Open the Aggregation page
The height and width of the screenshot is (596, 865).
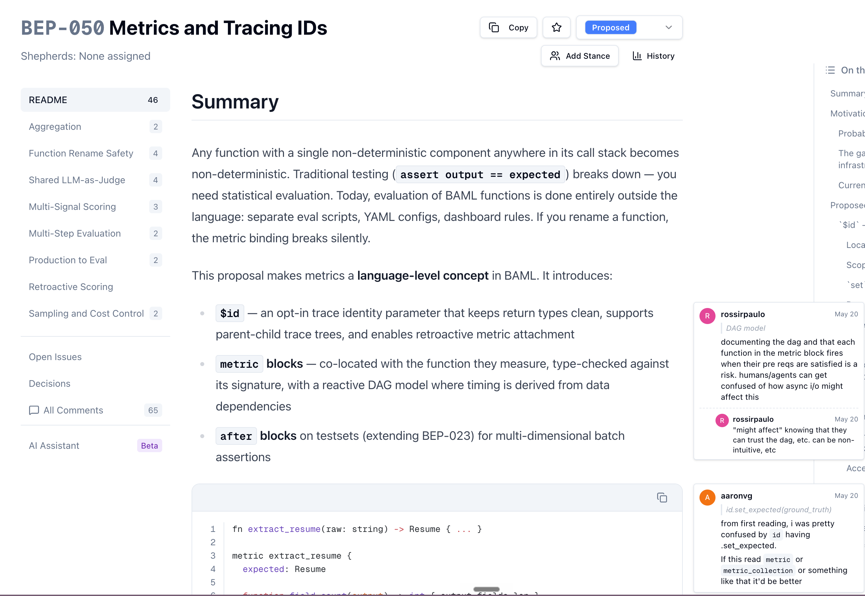(95, 126)
